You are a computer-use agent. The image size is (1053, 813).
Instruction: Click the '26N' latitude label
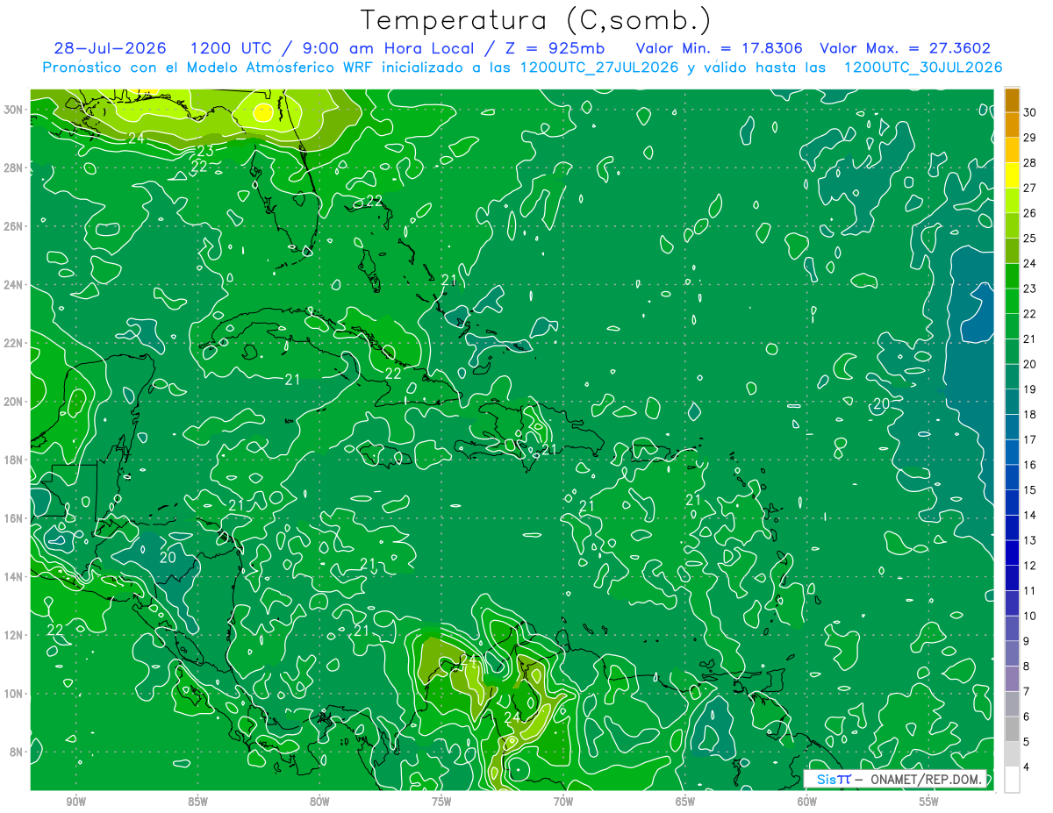pos(14,226)
